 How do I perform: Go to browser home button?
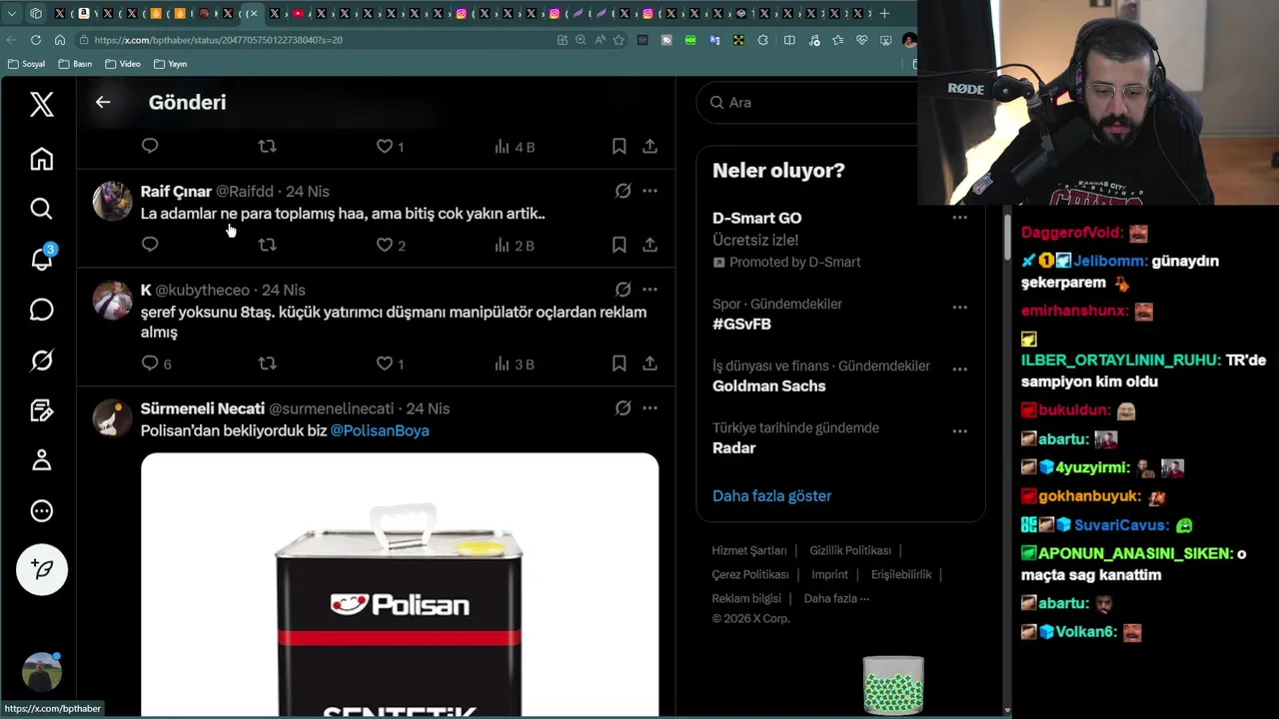(x=60, y=40)
